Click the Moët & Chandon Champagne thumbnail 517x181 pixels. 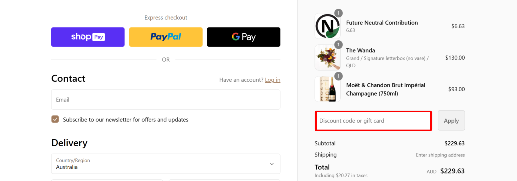327,89
